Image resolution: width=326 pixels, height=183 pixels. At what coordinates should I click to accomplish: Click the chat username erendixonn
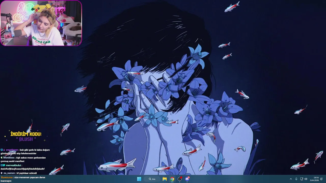point(12,150)
